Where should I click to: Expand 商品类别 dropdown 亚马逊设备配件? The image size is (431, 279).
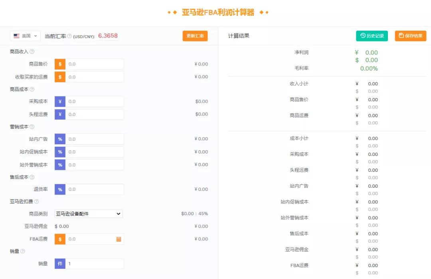(89, 214)
